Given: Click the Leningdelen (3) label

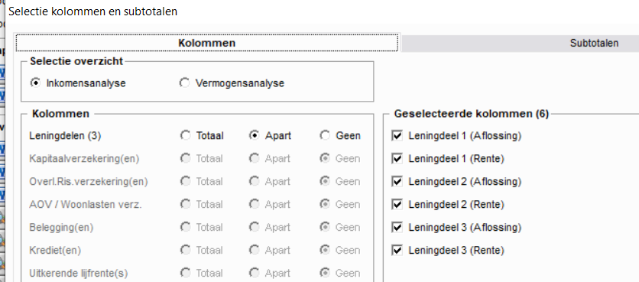Looking at the screenshot, I should 65,136.
